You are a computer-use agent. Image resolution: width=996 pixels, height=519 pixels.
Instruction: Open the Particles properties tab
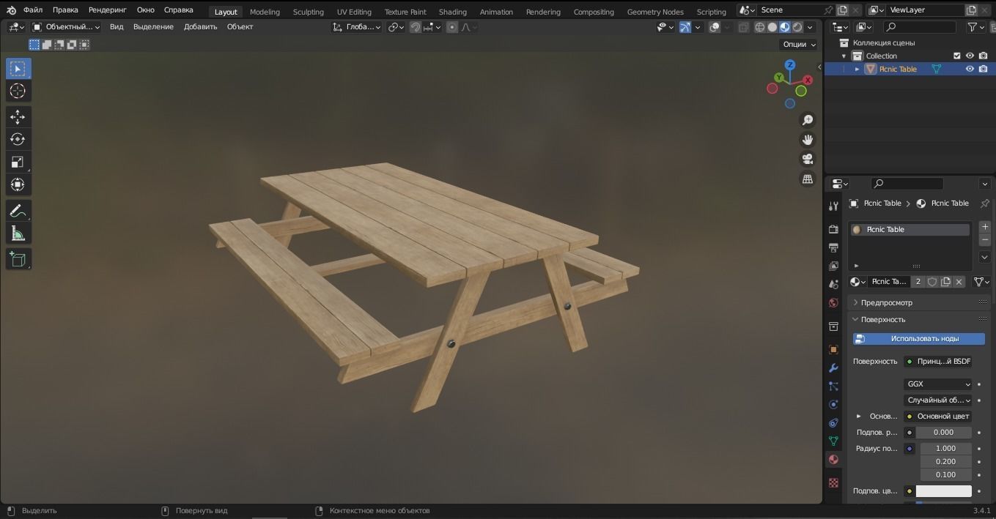click(833, 387)
